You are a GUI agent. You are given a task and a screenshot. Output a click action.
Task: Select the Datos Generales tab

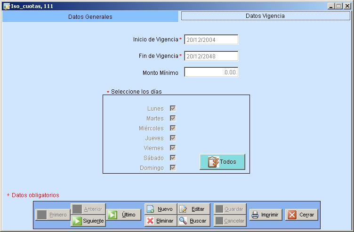tap(90, 16)
